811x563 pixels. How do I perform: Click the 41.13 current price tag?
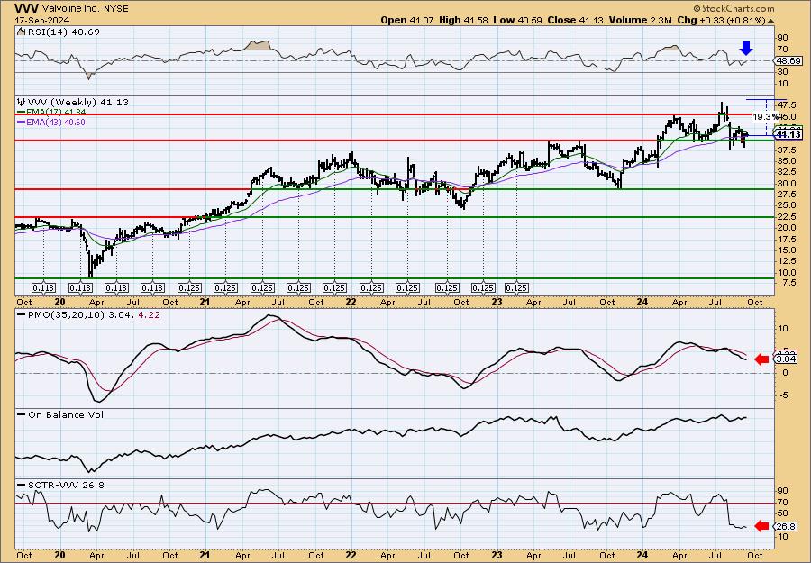pyautogui.click(x=788, y=134)
